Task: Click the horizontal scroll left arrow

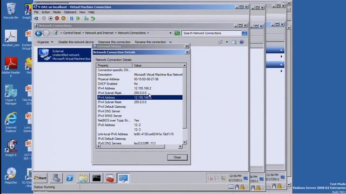Action: point(98,147)
